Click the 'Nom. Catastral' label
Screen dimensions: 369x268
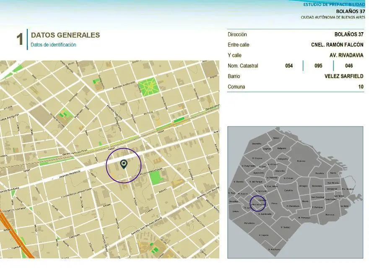(243, 66)
